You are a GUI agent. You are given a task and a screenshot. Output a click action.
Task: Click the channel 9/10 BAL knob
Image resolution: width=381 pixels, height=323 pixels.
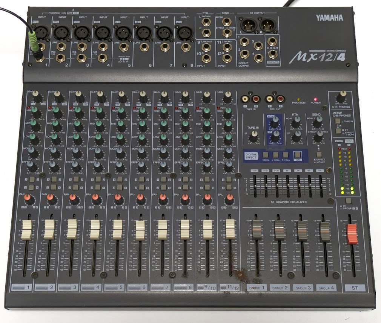(x=207, y=199)
